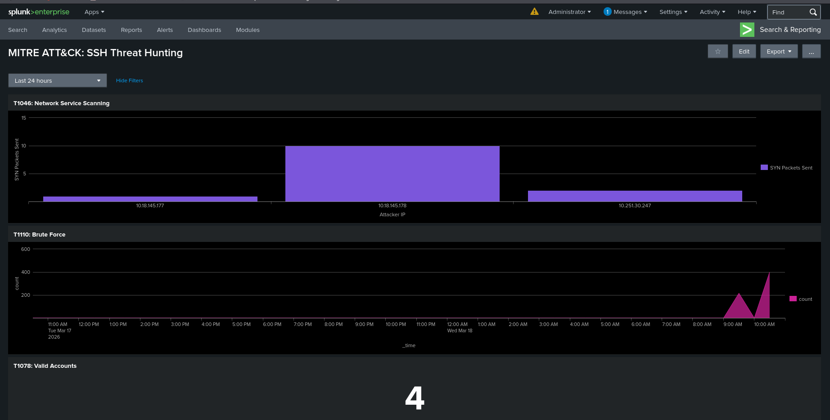The width and height of the screenshot is (830, 420).
Task: Click the Splunk enterprise logo
Action: (39, 12)
